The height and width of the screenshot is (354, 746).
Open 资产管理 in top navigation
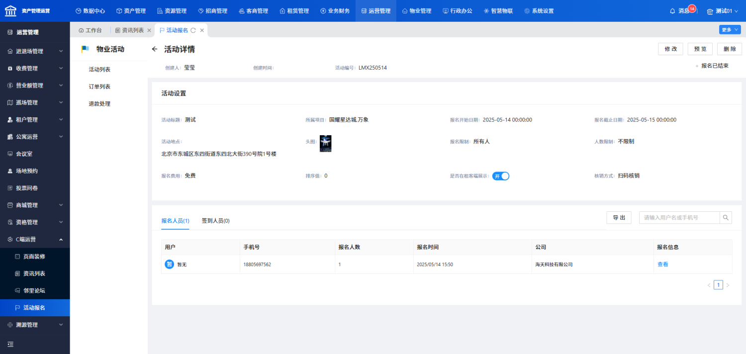tap(131, 11)
